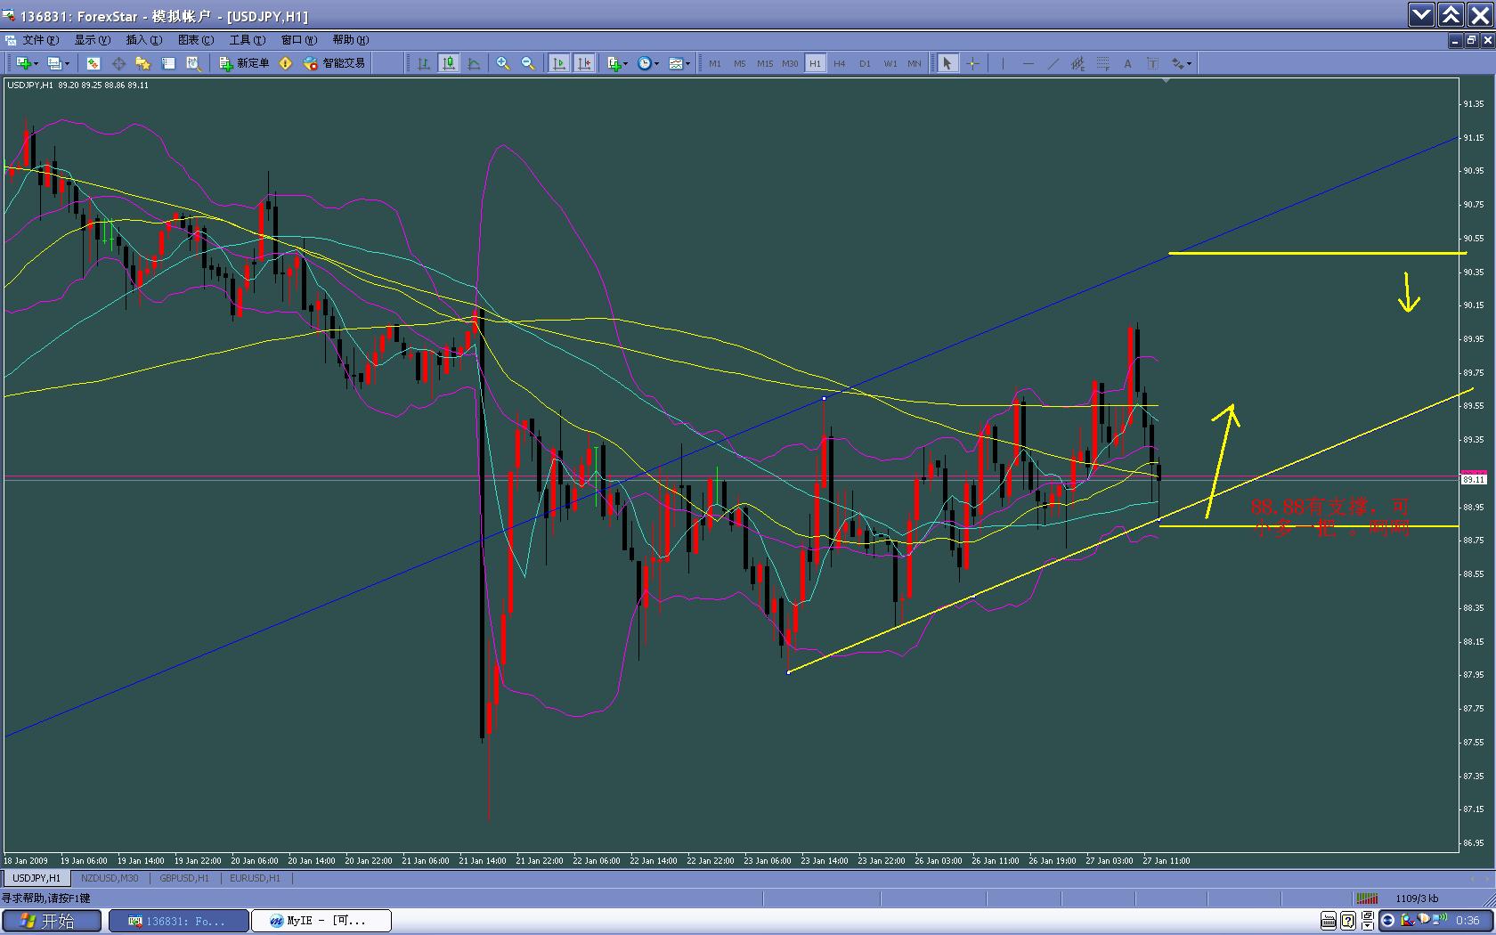This screenshot has width=1496, height=935.
Task: Select the M1 timeframe
Action: point(715,63)
